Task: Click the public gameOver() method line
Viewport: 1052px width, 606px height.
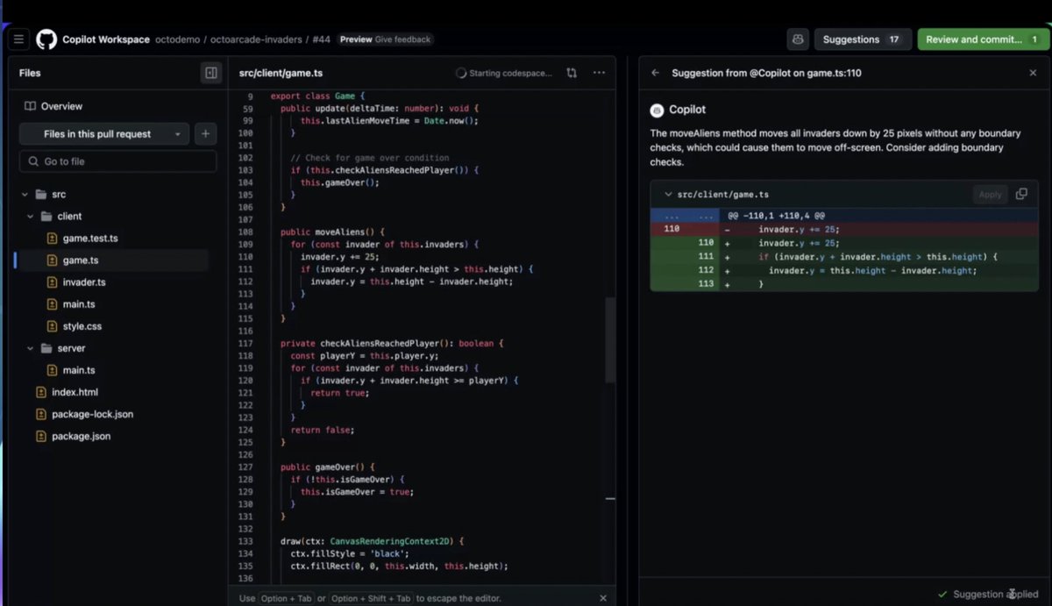Action: point(328,467)
